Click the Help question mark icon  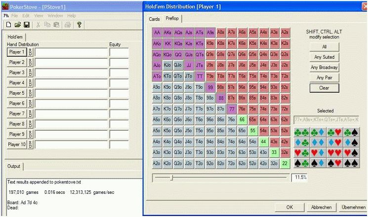click(79, 25)
